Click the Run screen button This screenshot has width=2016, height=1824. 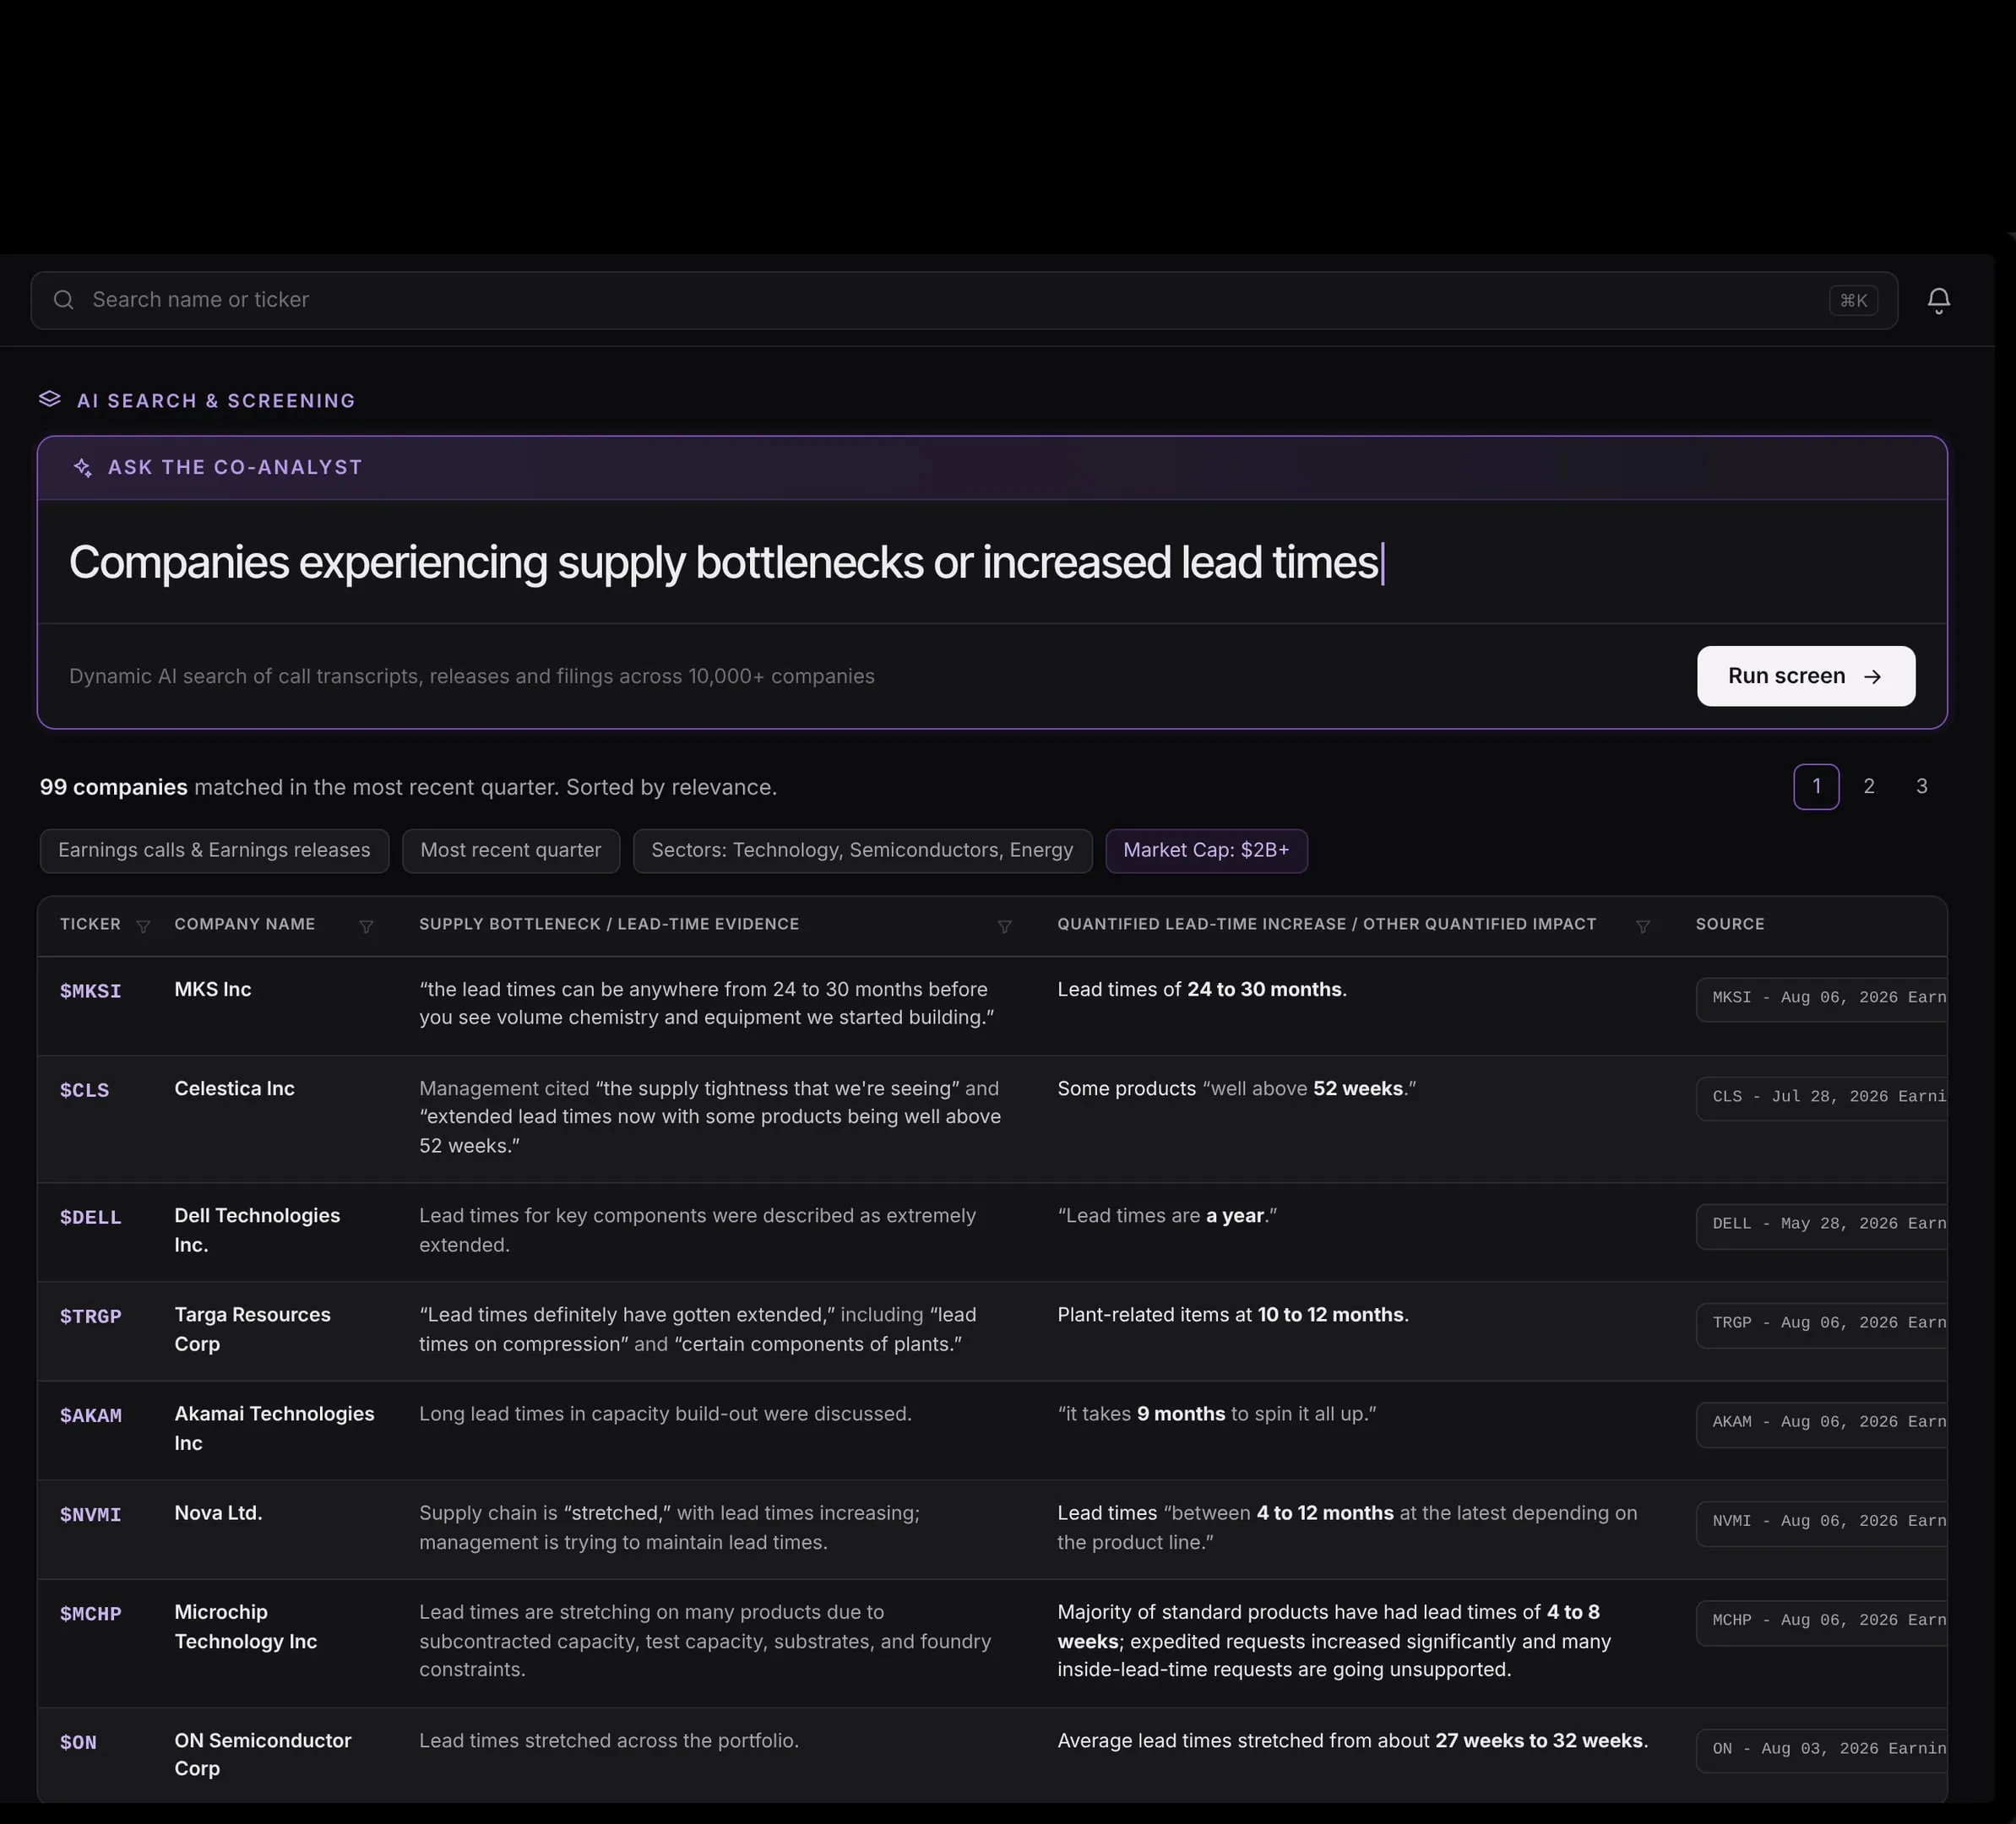[x=1806, y=676]
